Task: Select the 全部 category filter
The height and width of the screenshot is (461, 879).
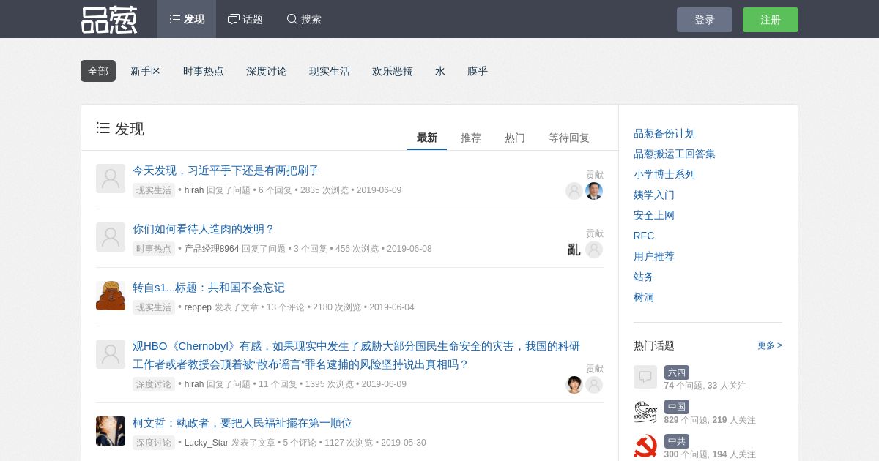Action: [x=98, y=71]
